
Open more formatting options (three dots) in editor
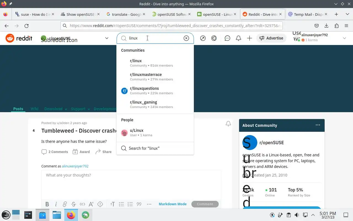[x=149, y=204]
